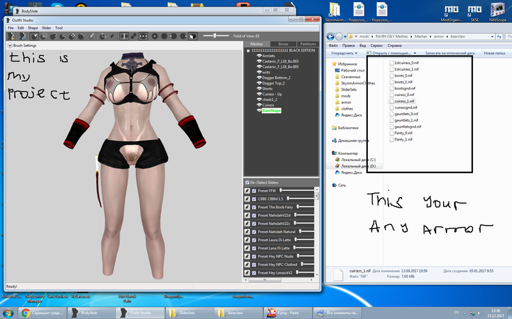
Task: Switch to BodySlide window in taskbar
Action: (91, 313)
